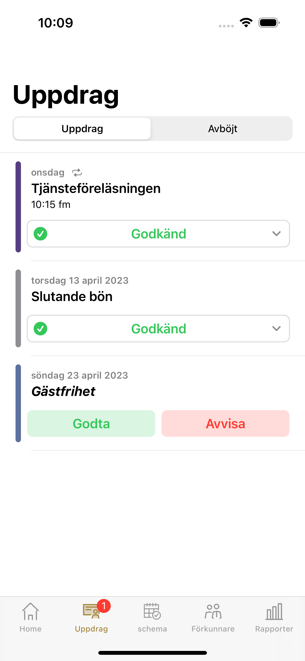Switch to the Avböjt tab

point(222,129)
